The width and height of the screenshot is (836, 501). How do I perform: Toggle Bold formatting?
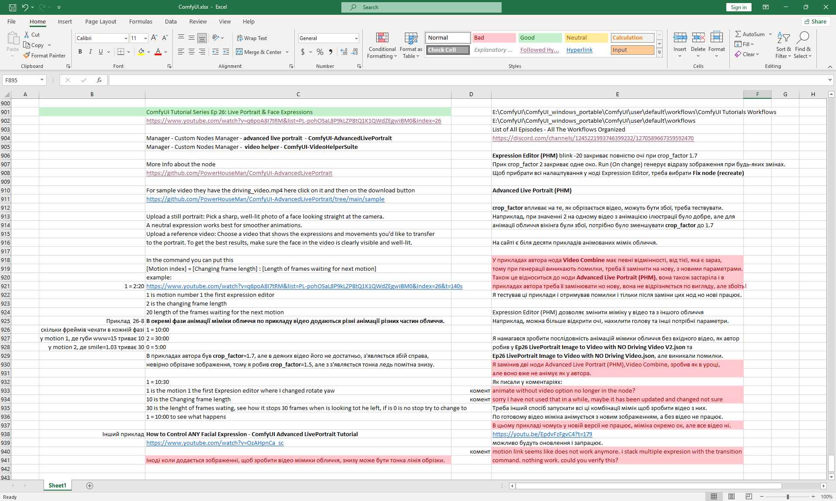[x=80, y=52]
